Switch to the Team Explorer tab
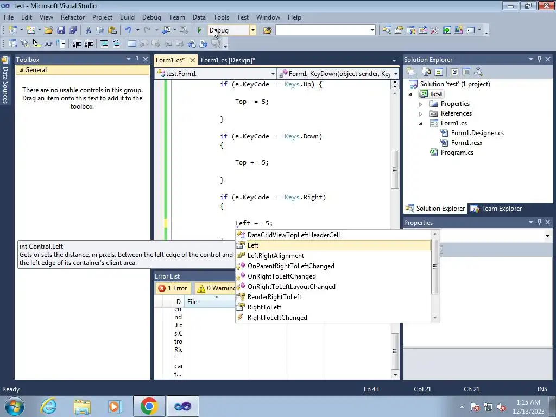Viewport: 556px width, 417px height. 496,208
